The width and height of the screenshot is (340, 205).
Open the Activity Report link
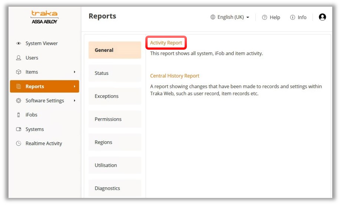pos(166,43)
